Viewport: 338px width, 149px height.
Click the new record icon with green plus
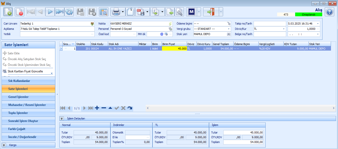[8, 12]
